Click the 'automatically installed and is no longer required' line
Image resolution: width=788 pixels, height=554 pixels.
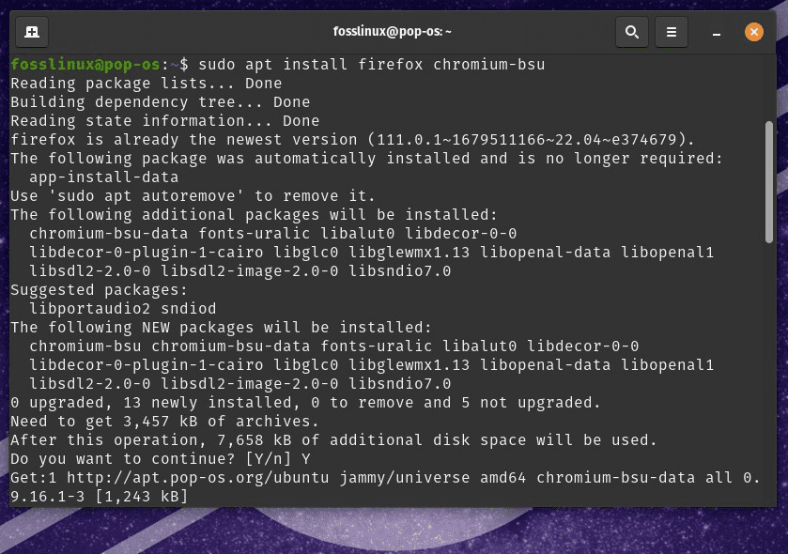pos(366,159)
